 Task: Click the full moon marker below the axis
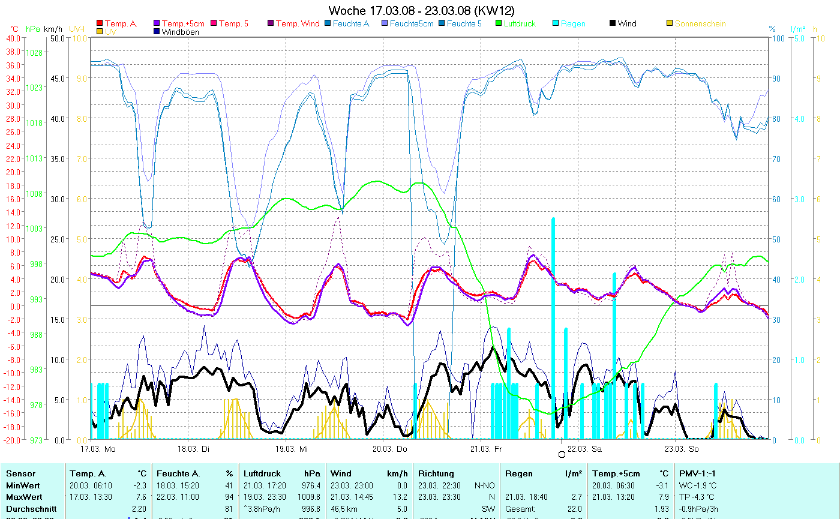click(x=562, y=455)
